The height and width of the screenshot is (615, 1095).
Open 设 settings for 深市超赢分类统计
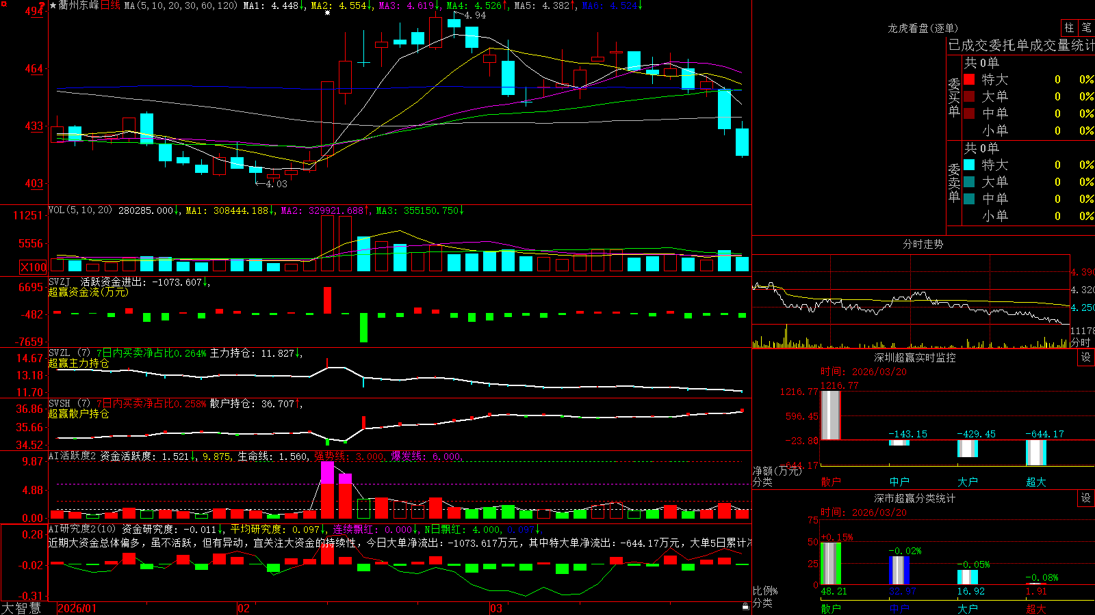pos(1086,498)
